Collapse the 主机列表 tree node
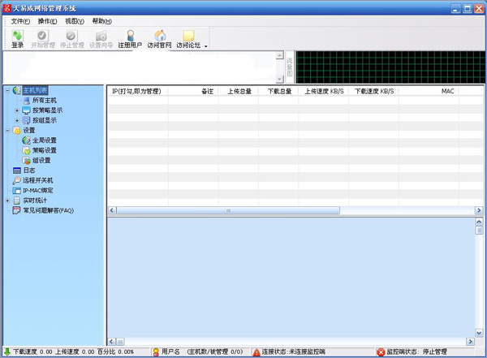 coord(7,90)
